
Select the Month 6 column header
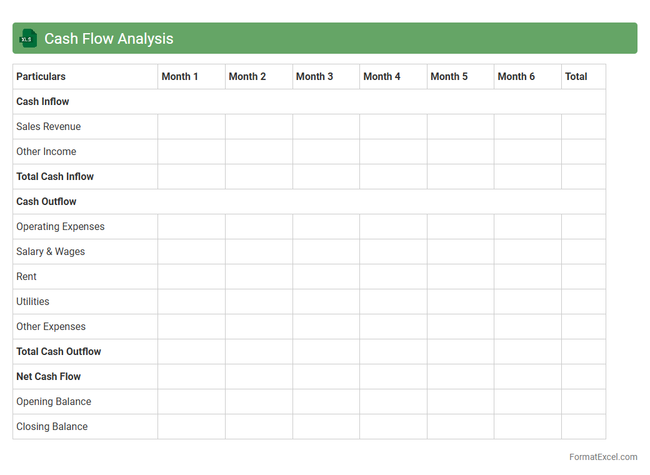(x=516, y=76)
